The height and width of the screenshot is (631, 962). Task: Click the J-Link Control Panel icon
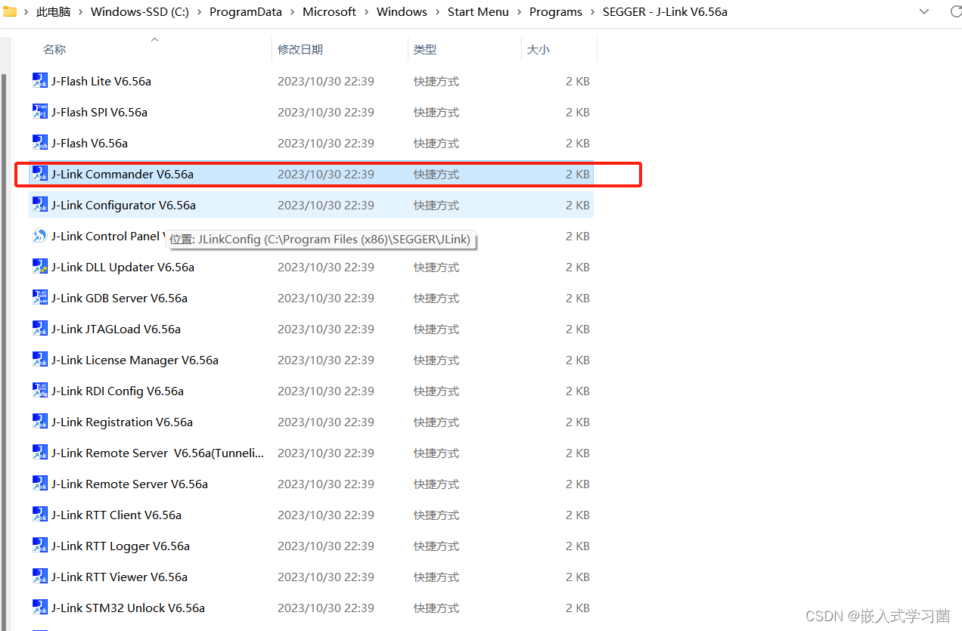point(40,236)
